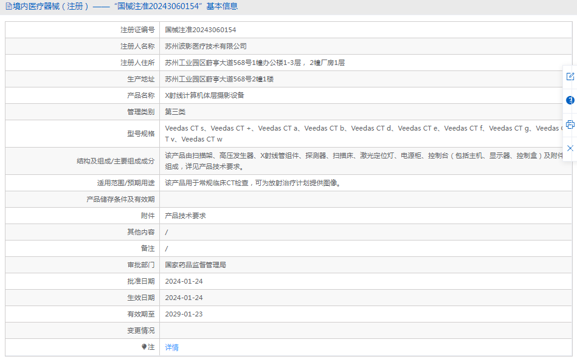Click the 生效日期 label
Screen dimensions: 577x362
click(x=141, y=298)
